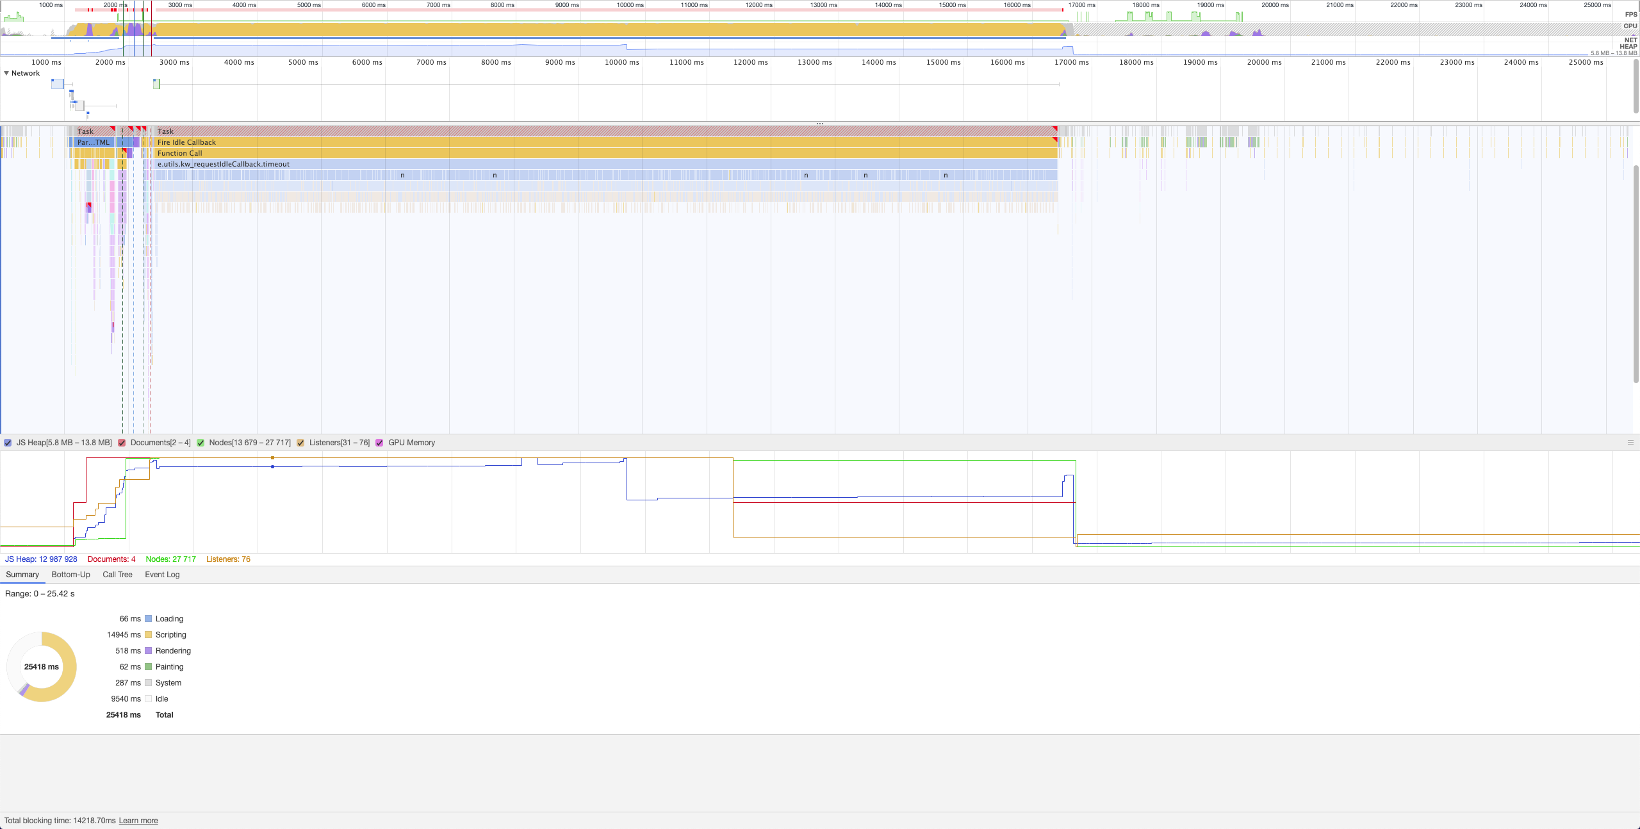The height and width of the screenshot is (829, 1640).
Task: Select the Event Log tab
Action: [x=162, y=575]
